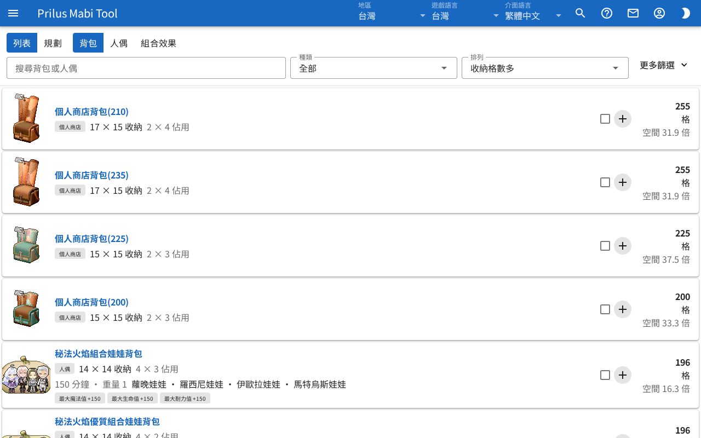
Task: Open the 秘法火焰優質組合娃娃背包 link
Action: click(x=107, y=422)
